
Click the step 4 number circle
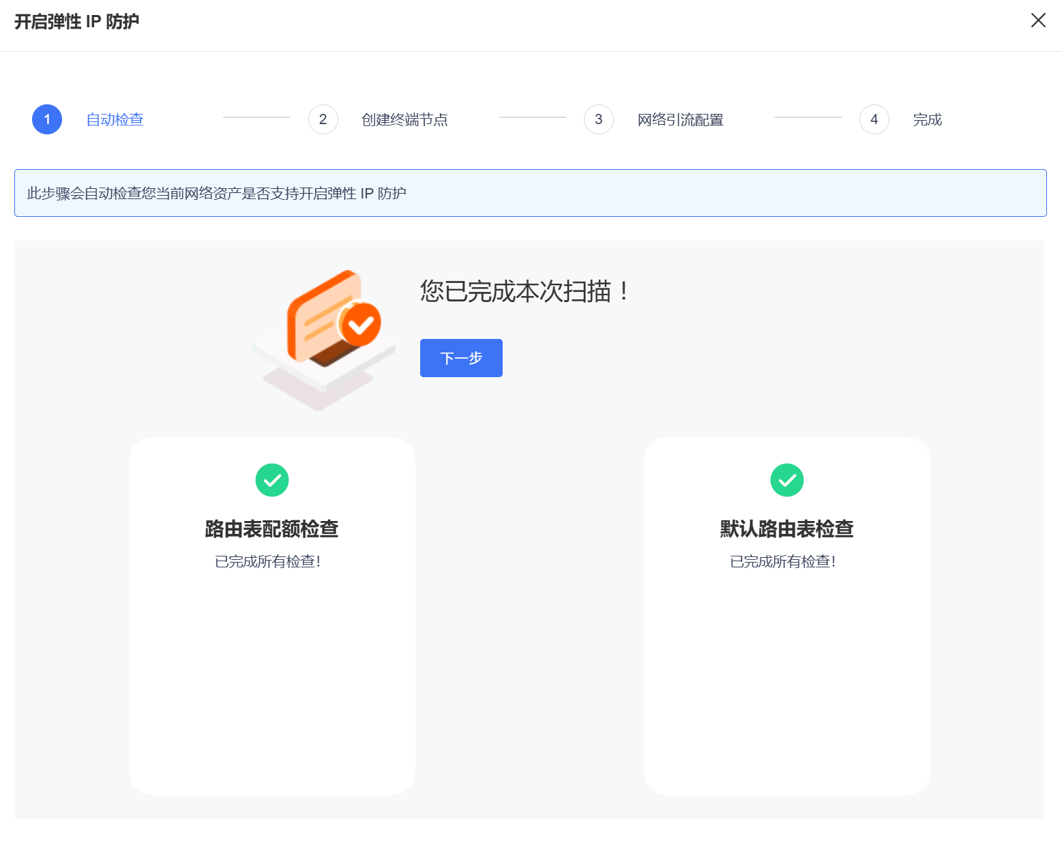tap(874, 119)
